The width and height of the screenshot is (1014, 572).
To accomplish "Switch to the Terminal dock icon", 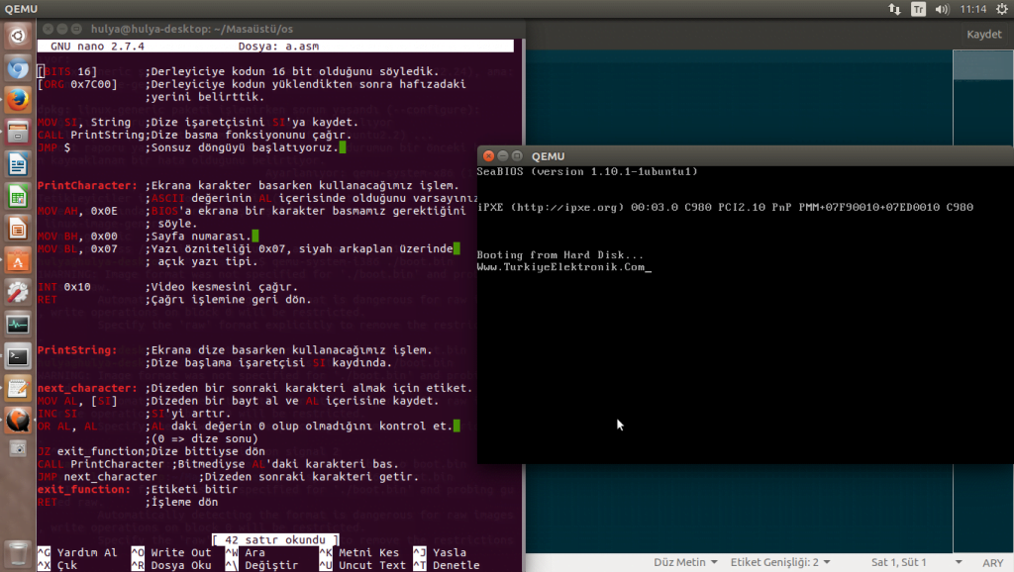I will coord(18,356).
